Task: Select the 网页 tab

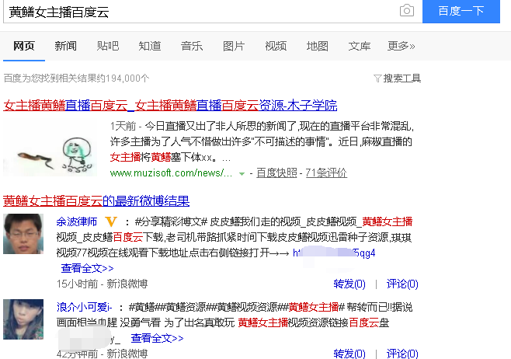Action: click(24, 46)
